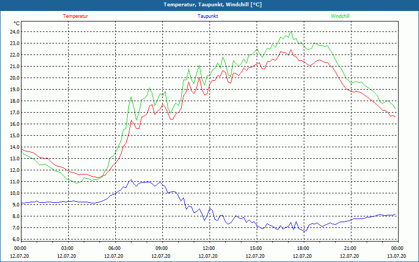Click the 12,0 y-axis value
The width and height of the screenshot is (419, 262).
15,170
